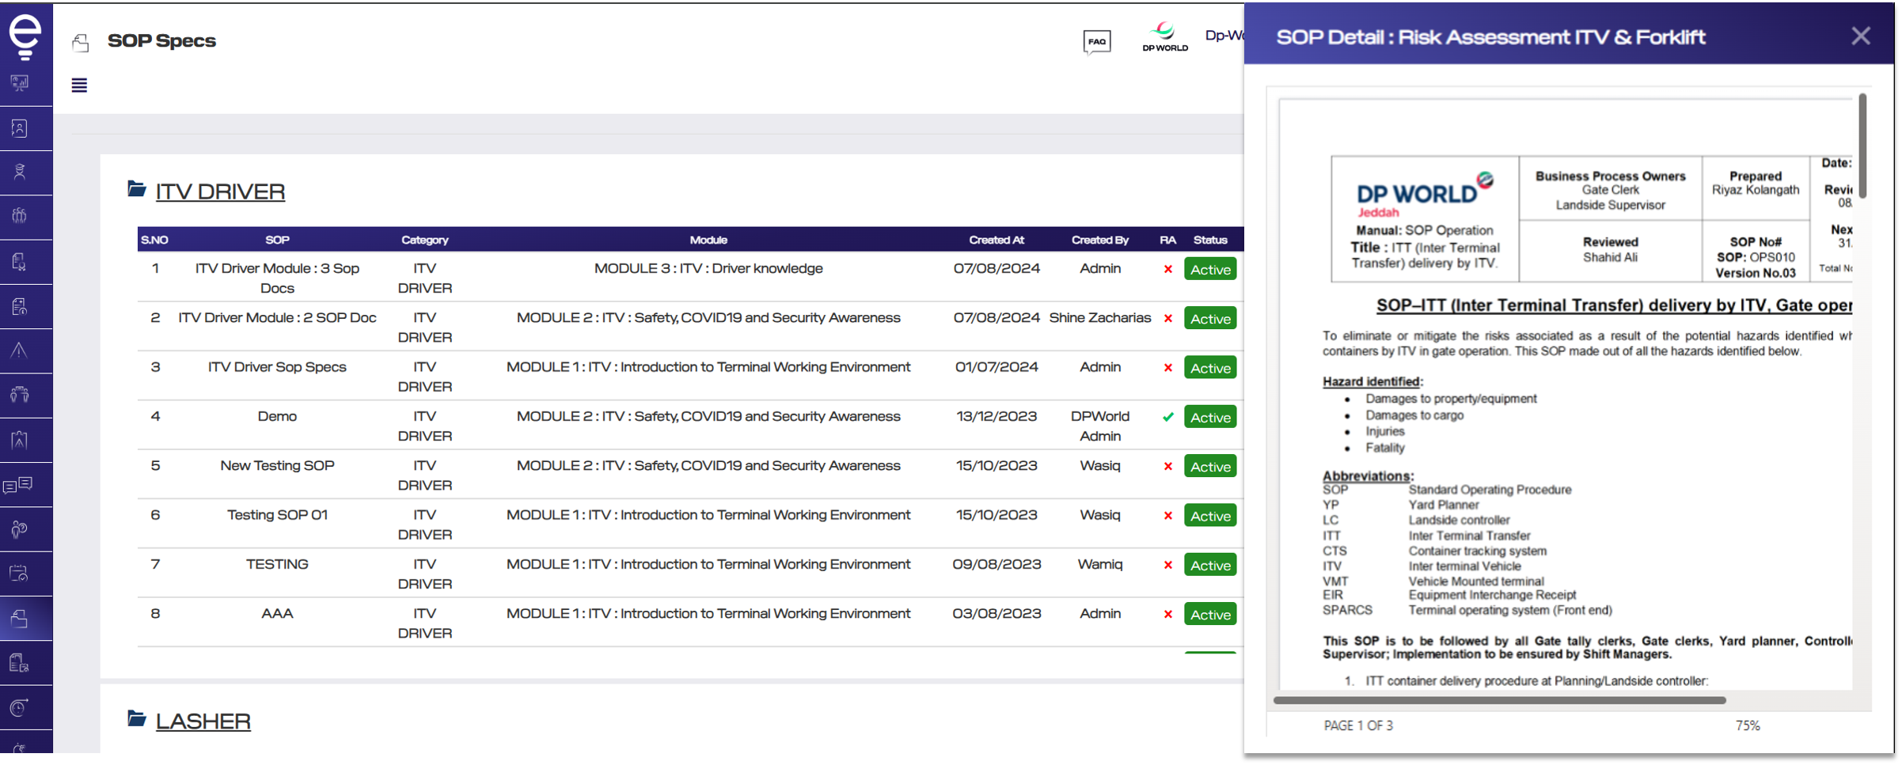
Task: Click the horizontal scrollbar in SOP document viewer
Action: pyautogui.click(x=1499, y=700)
